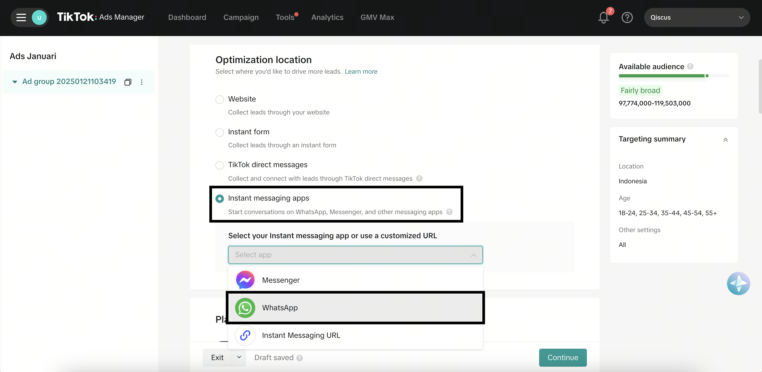
Task: Go to the Campaign tab
Action: pyautogui.click(x=241, y=17)
